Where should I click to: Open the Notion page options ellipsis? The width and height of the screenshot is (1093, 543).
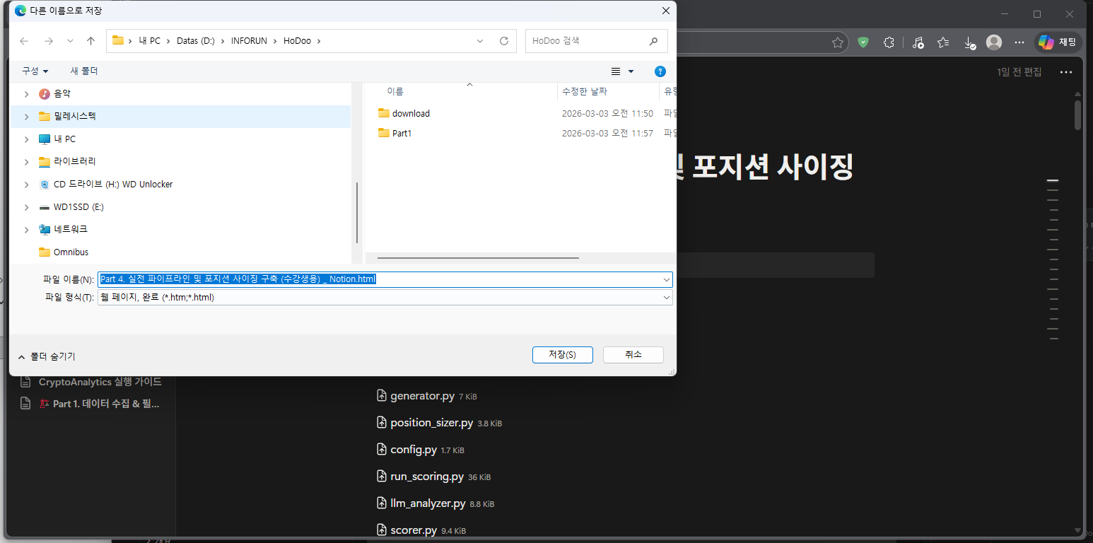click(1066, 72)
